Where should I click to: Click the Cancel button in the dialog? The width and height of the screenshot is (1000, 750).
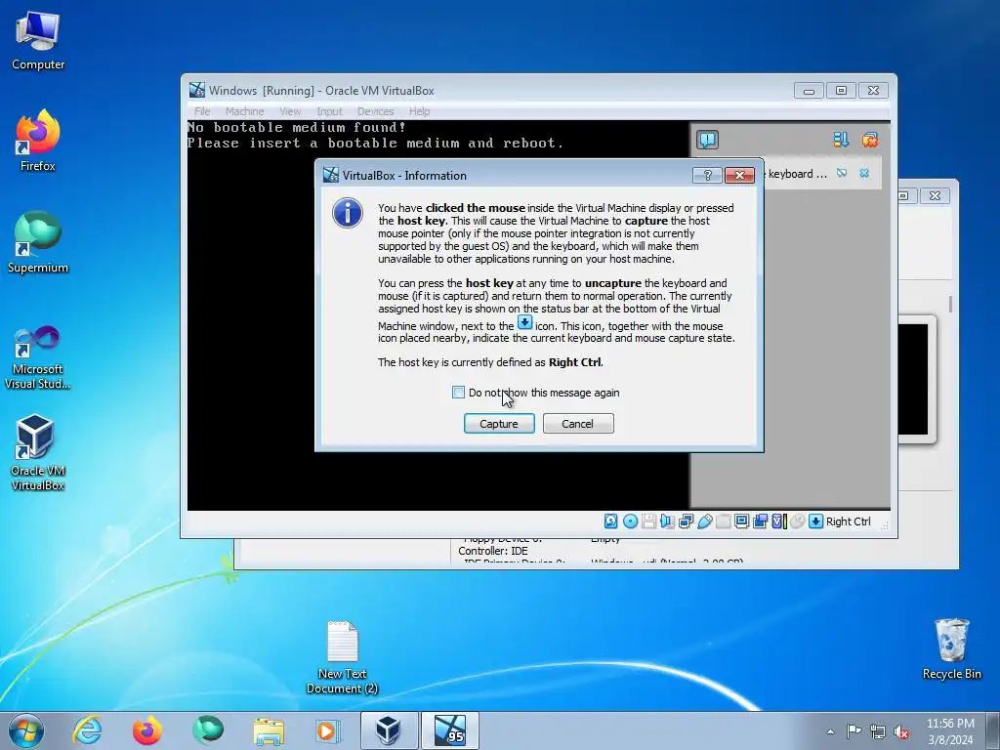point(578,424)
